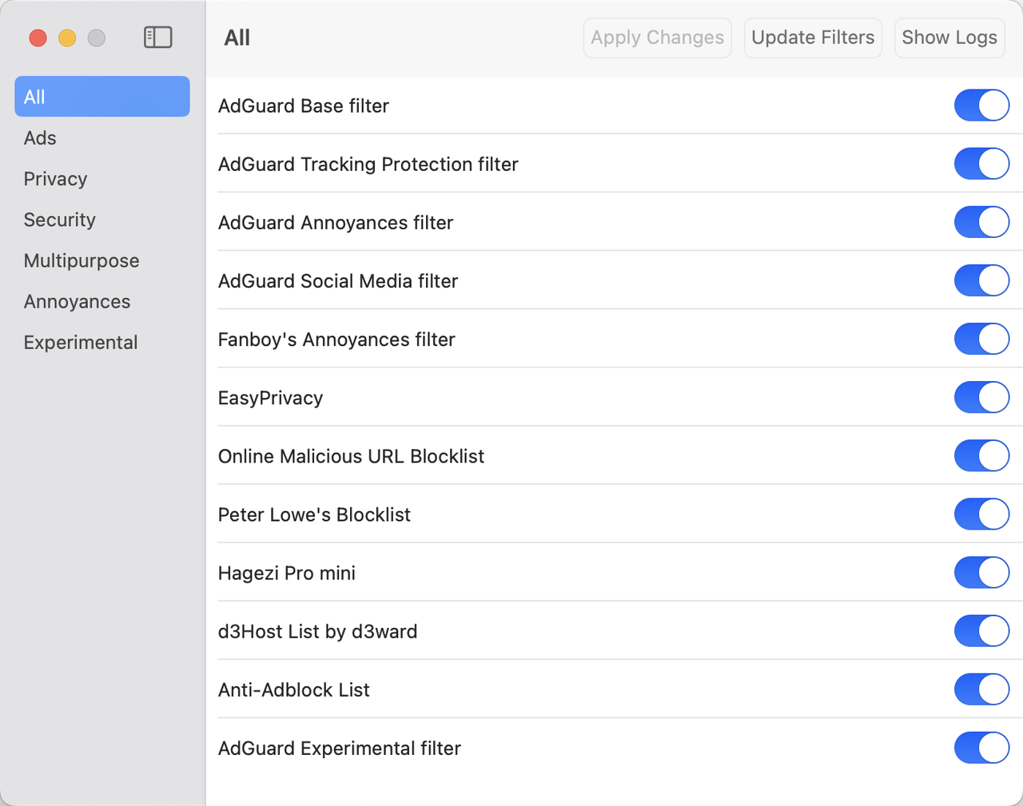Switch to the Security category

coord(59,220)
